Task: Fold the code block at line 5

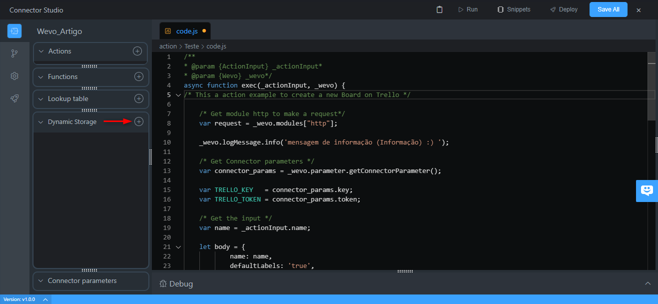Action: coord(178,95)
